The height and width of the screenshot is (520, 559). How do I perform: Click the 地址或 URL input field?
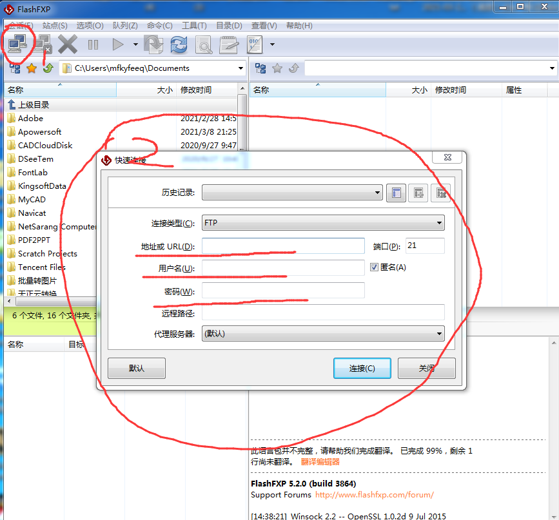(x=284, y=246)
